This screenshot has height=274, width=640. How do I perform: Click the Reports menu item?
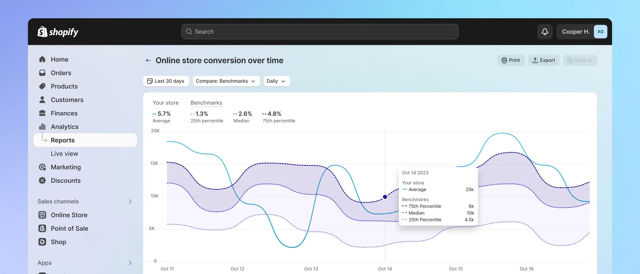[62, 140]
